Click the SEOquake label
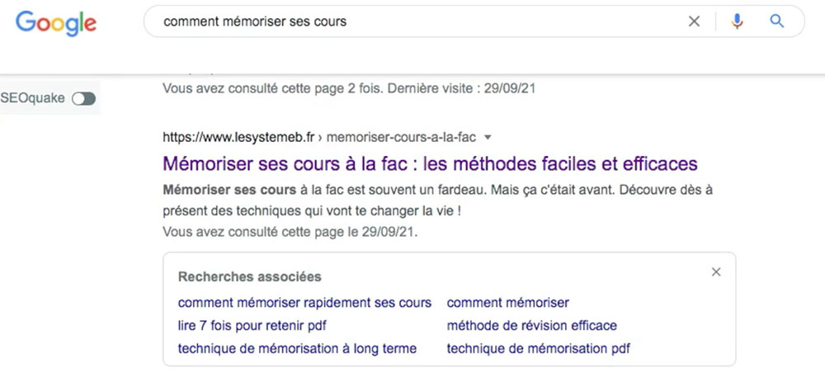This screenshot has height=387, width=825. pyautogui.click(x=33, y=98)
